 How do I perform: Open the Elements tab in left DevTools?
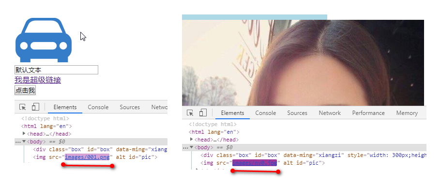[x=65, y=107]
